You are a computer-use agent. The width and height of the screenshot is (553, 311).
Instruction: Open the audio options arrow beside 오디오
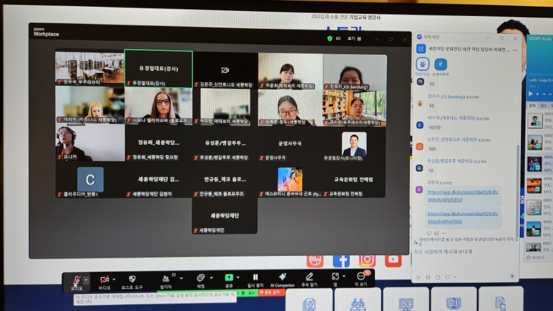click(x=86, y=280)
